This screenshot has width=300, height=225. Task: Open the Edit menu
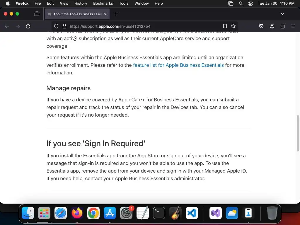50,3
